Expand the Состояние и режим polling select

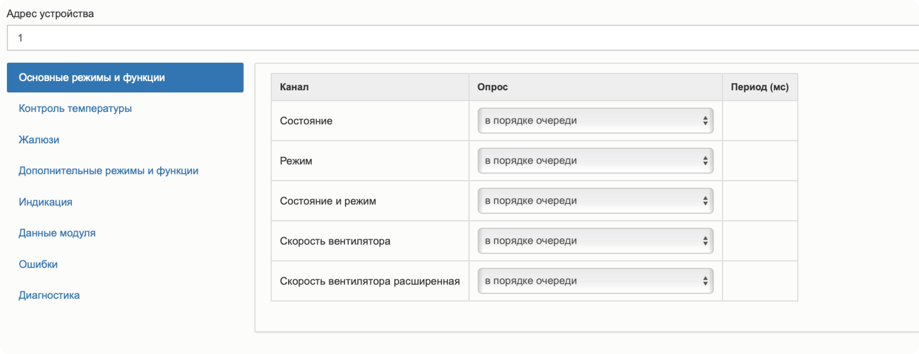[595, 201]
